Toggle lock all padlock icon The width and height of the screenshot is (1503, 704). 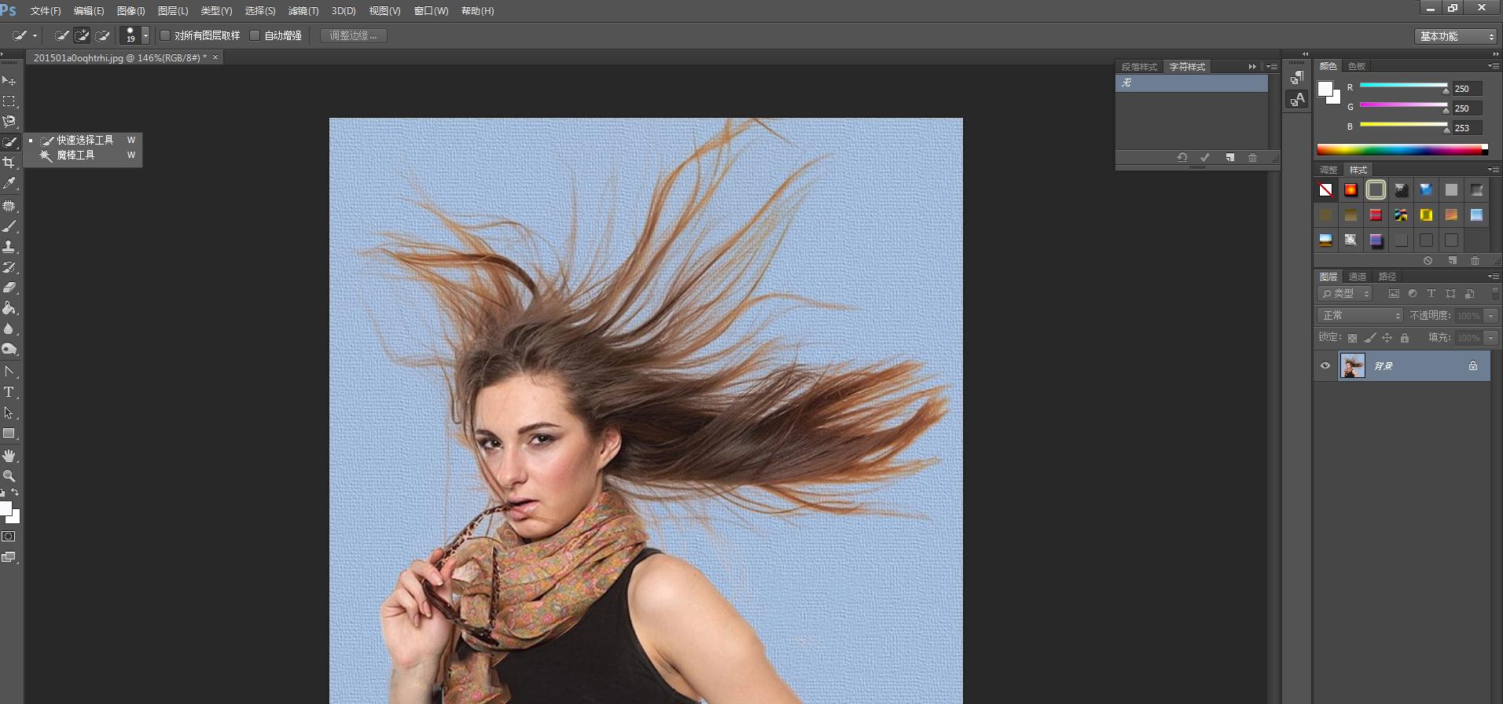pyautogui.click(x=1405, y=338)
